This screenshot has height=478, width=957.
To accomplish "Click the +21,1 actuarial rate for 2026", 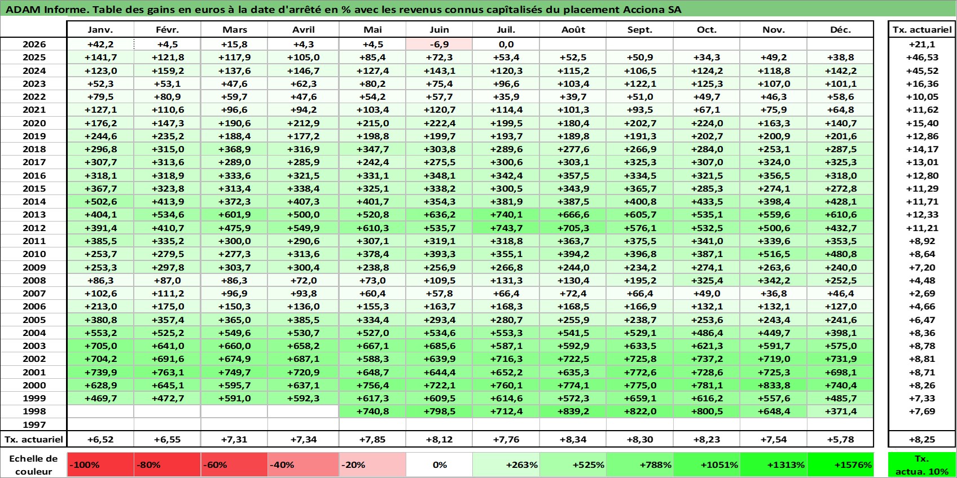I will [x=922, y=44].
